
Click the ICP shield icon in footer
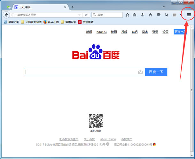pos(108,144)
